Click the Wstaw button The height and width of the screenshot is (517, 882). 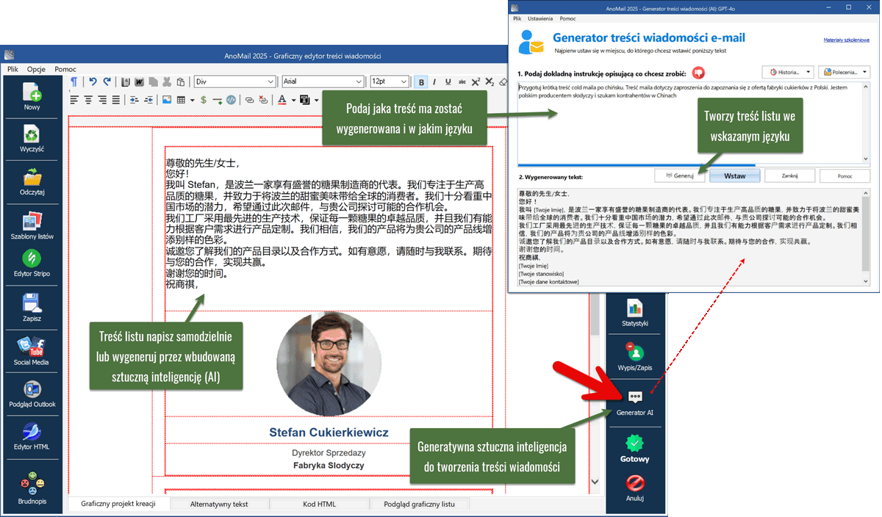click(x=735, y=176)
